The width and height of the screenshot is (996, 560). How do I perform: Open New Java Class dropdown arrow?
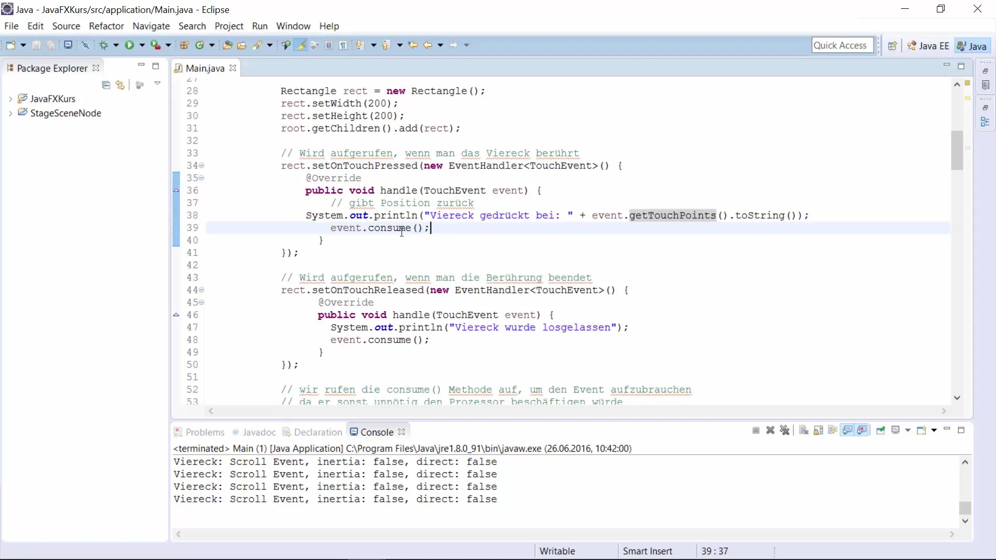tap(212, 45)
